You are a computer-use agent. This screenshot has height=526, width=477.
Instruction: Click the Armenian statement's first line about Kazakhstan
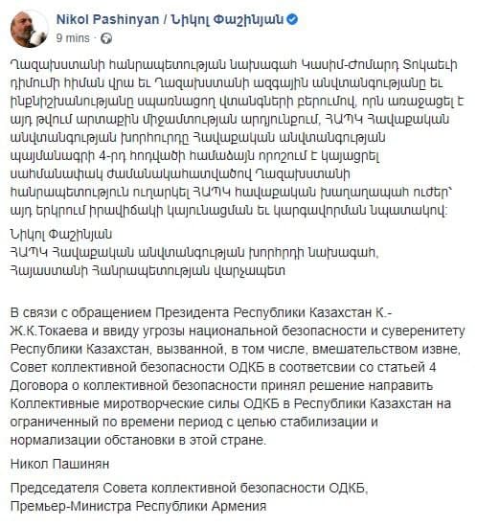tap(234, 65)
